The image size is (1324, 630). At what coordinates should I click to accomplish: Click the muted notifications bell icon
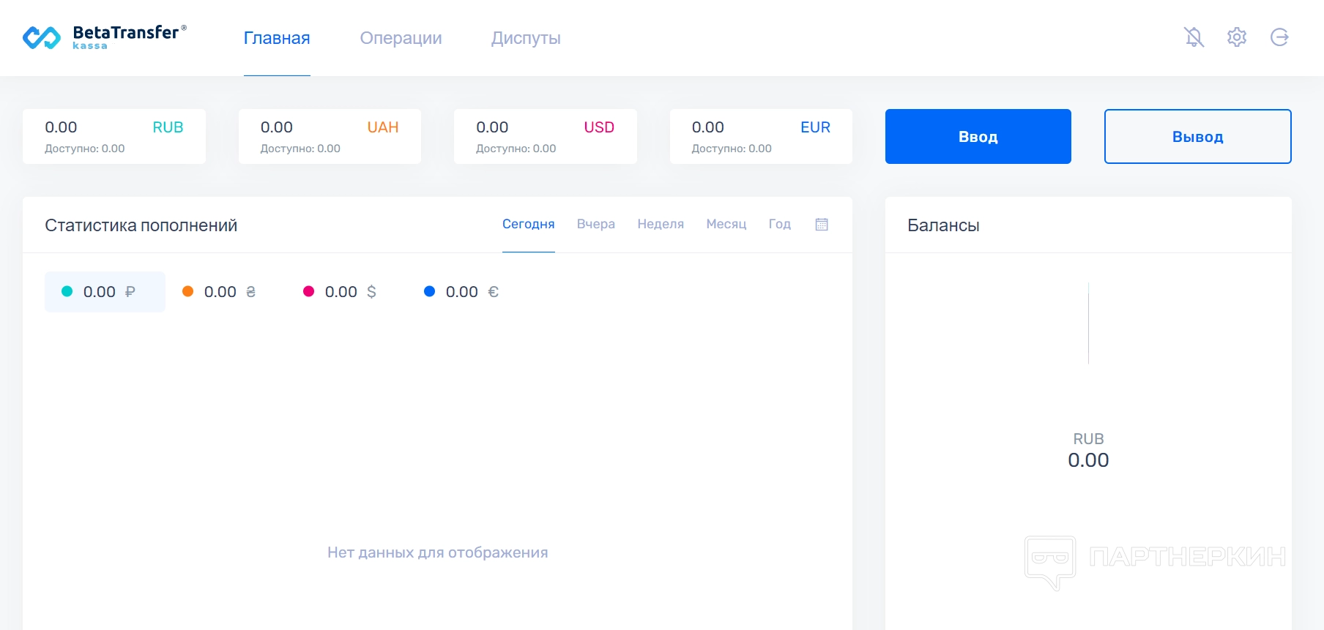click(1194, 37)
